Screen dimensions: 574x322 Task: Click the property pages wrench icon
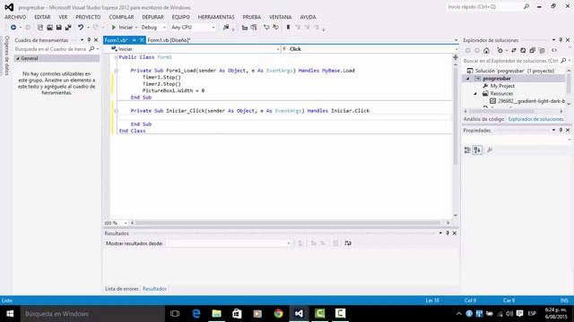pyautogui.click(x=490, y=150)
